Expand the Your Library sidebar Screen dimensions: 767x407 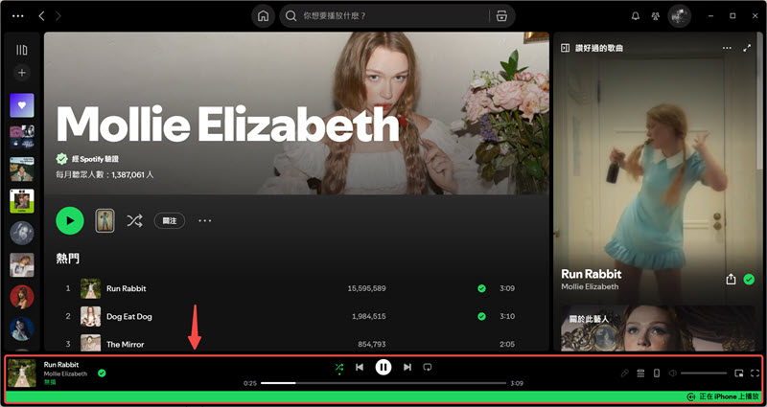coord(22,50)
